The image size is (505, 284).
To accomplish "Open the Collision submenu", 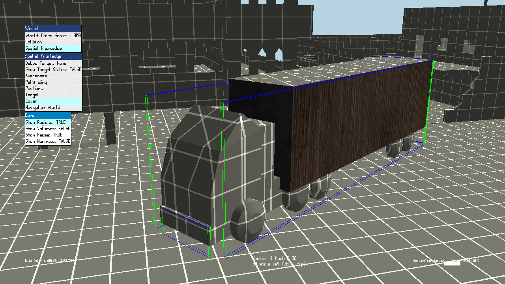I will click(x=53, y=42).
